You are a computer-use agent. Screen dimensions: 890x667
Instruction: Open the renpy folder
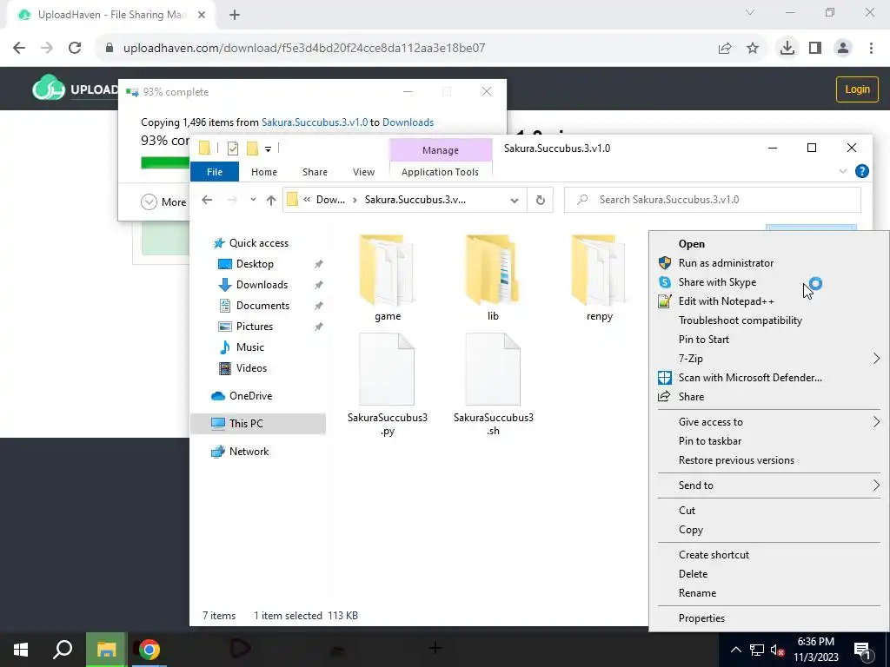pyautogui.click(x=600, y=279)
